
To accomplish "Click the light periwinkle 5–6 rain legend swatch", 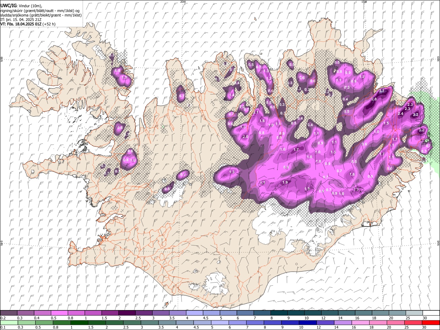I will click(220, 322).
